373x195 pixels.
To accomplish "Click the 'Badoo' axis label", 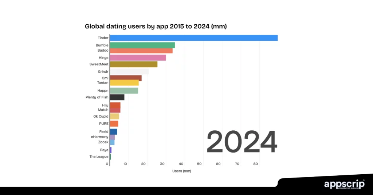I will click(x=103, y=50).
